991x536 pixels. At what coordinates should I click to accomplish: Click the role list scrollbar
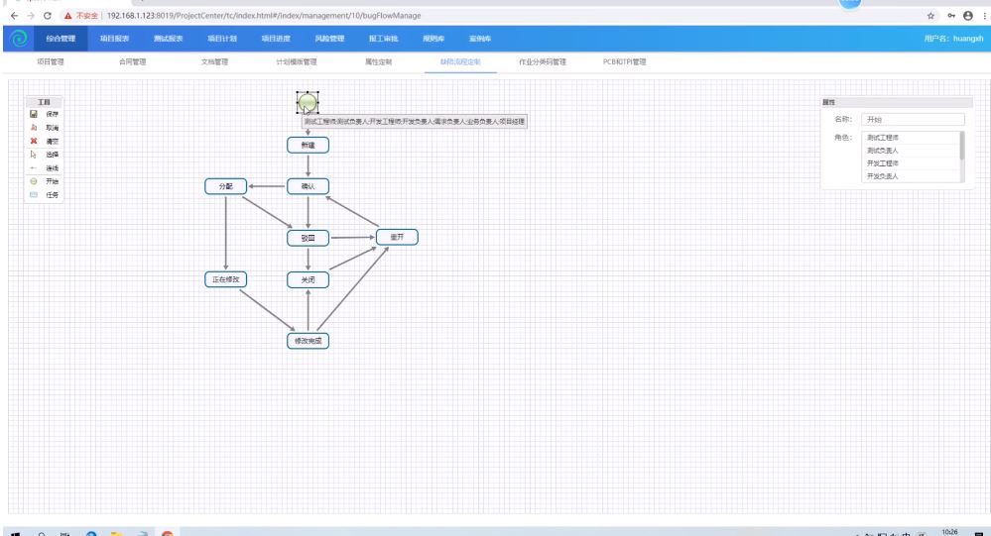click(x=961, y=147)
